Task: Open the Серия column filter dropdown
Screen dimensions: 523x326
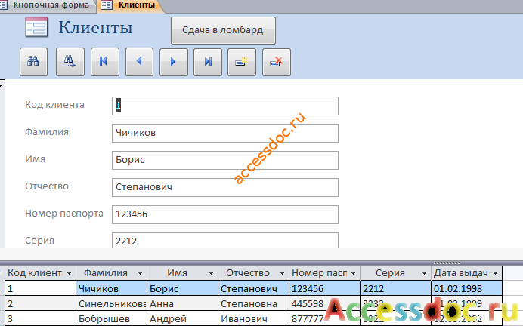Action: click(x=424, y=273)
